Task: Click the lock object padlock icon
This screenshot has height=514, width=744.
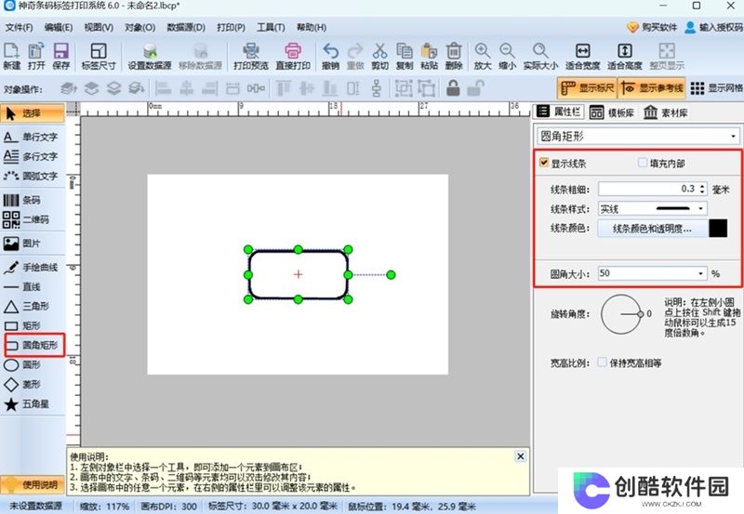Action: 453,88
